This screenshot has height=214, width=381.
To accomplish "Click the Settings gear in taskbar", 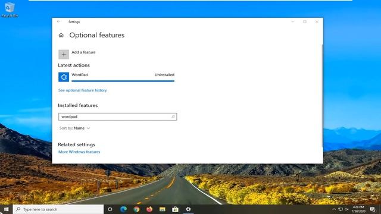I will coord(188,209).
